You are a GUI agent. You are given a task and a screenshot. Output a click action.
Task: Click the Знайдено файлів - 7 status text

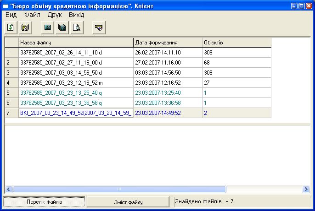click(204, 201)
